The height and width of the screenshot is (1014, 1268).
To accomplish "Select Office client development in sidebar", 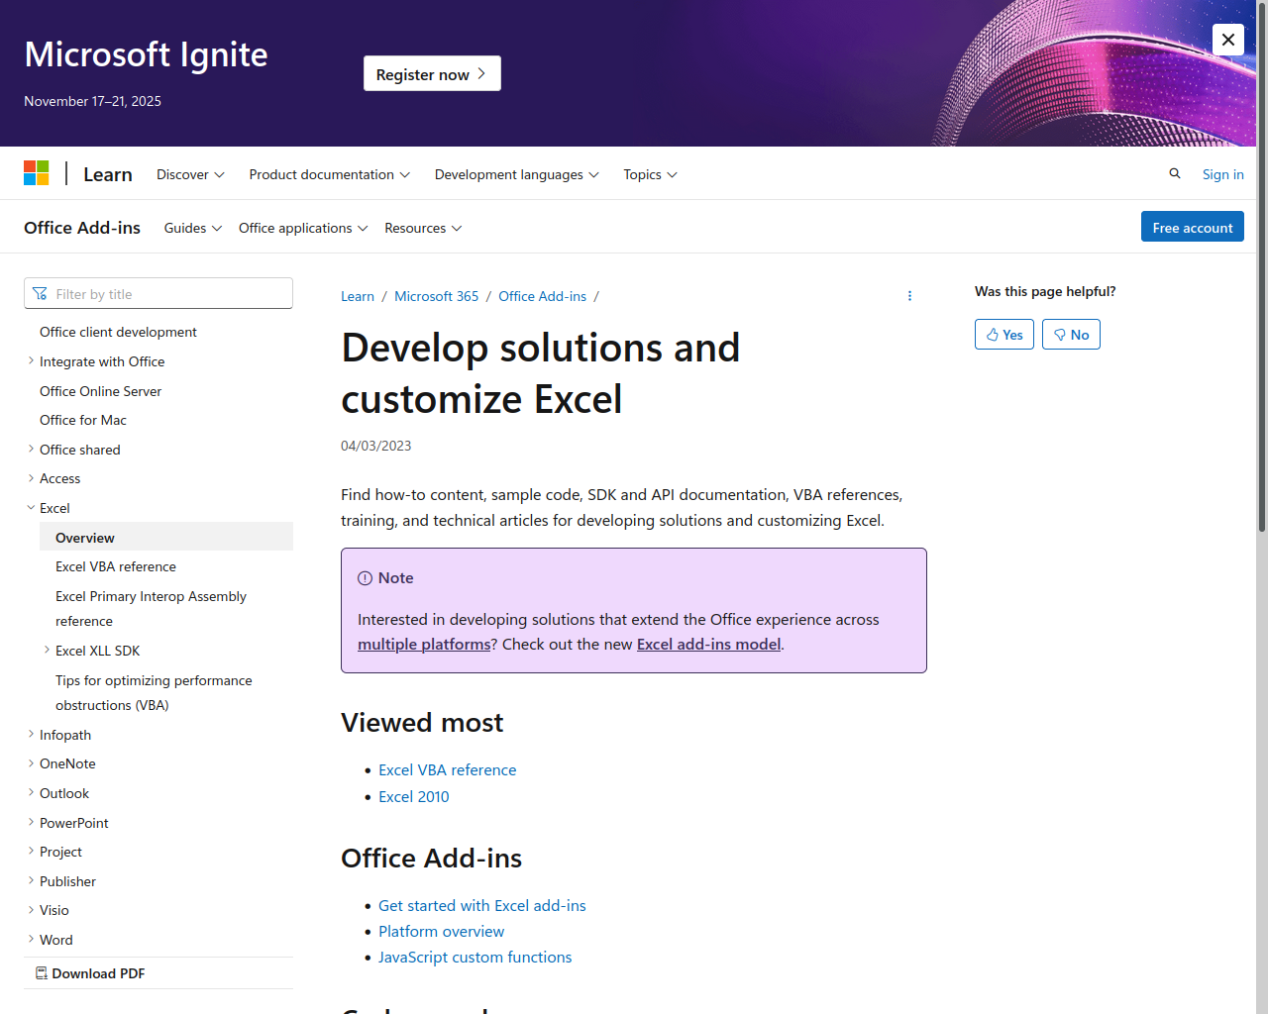I will [x=118, y=332].
